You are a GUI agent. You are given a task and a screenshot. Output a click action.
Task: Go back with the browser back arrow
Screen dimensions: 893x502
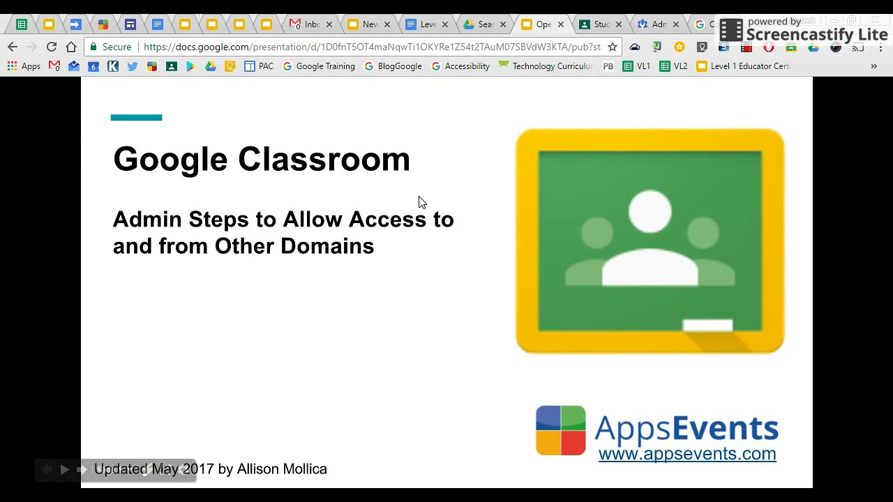point(13,47)
